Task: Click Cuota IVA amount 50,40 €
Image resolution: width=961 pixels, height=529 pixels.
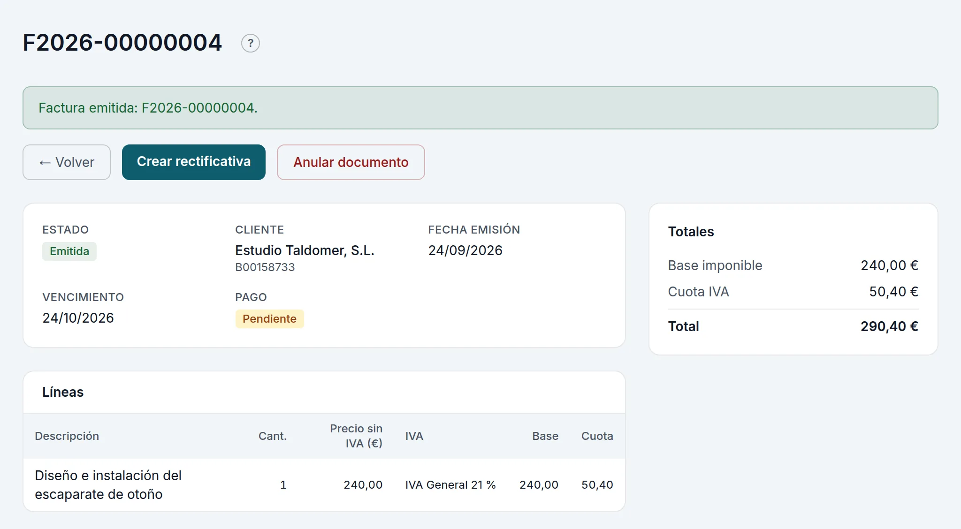Action: [893, 292]
